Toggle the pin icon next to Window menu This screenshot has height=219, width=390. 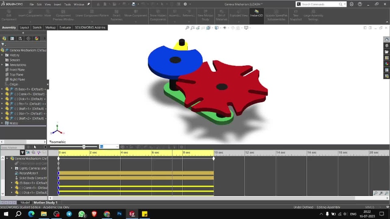88,4
